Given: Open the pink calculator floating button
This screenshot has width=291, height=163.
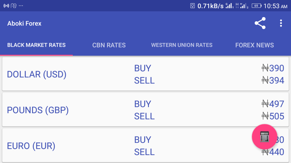Looking at the screenshot, I should click(264, 137).
